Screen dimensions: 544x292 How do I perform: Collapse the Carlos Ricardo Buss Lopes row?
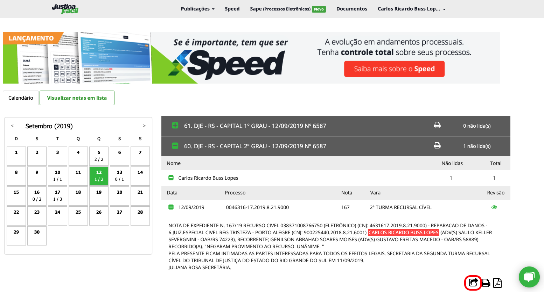(171, 178)
